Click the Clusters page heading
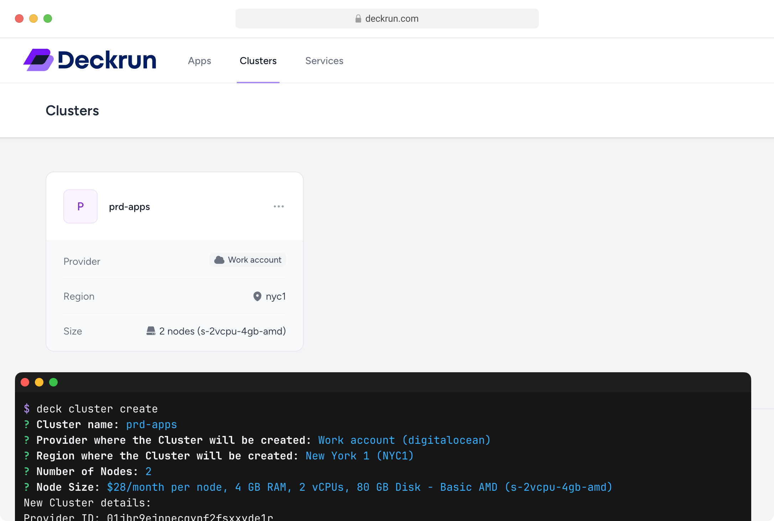The image size is (774, 521). click(72, 111)
